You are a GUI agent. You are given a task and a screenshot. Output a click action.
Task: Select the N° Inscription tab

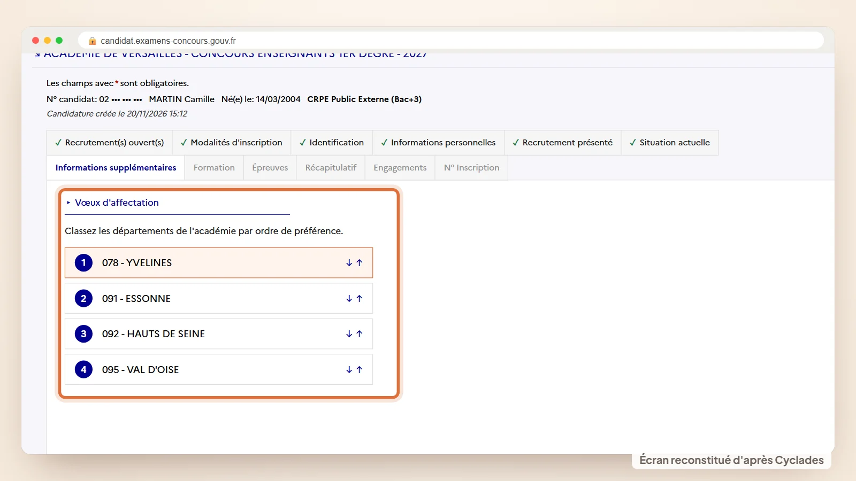[x=471, y=168]
